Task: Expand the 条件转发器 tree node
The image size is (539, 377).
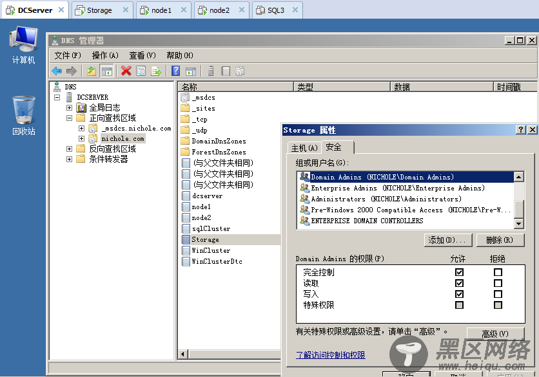Action: (69, 159)
